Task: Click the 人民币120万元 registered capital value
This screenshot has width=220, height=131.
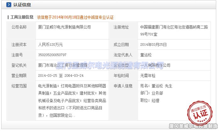Action: [50, 45]
